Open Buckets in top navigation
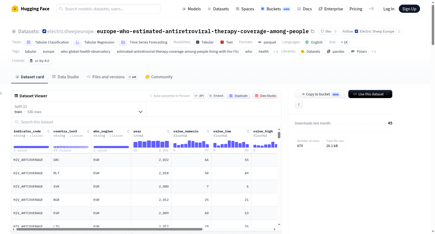This screenshot has height=234, width=435. 275,9
